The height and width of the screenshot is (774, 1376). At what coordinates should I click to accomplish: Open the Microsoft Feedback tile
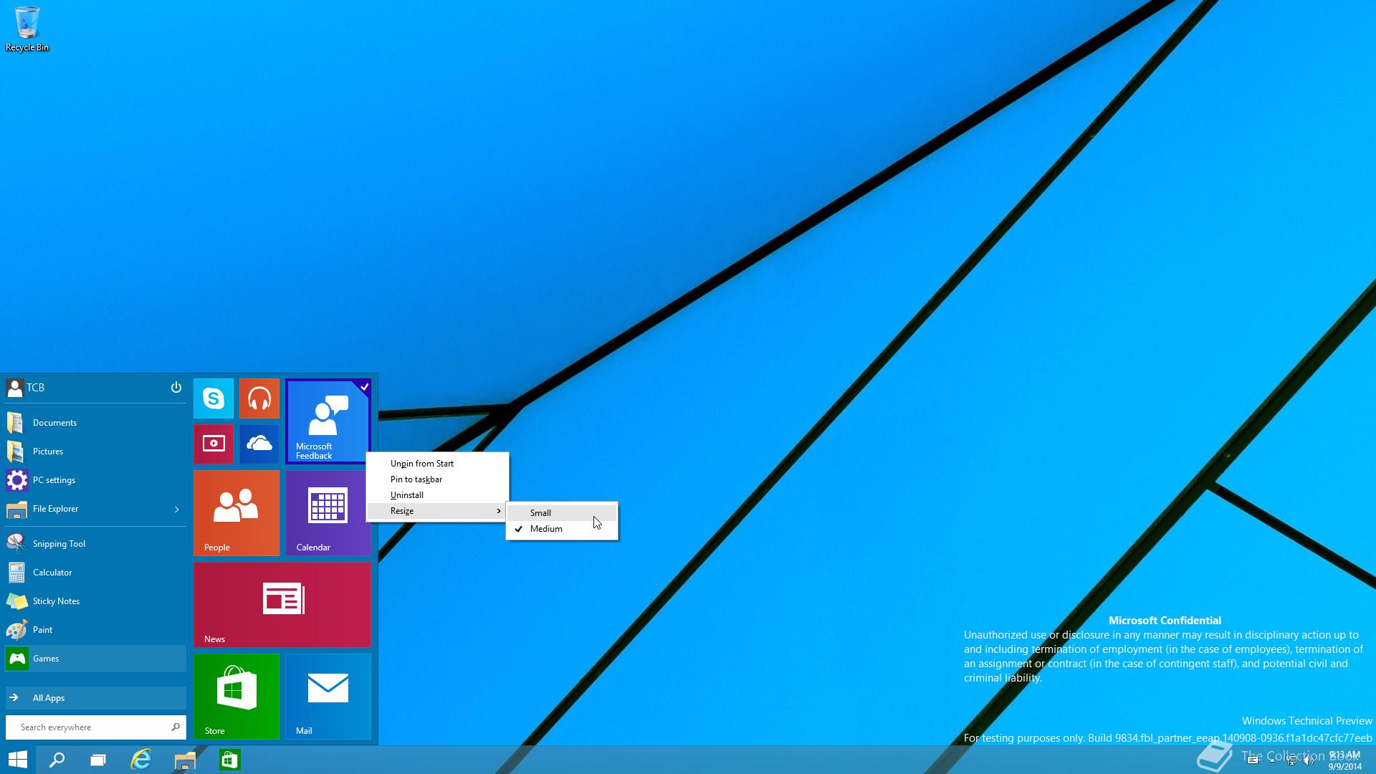tap(328, 421)
